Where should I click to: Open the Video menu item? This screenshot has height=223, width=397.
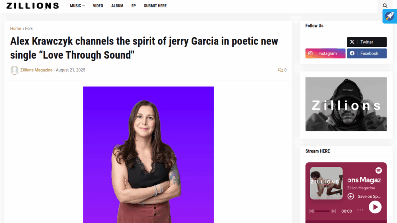98,6
